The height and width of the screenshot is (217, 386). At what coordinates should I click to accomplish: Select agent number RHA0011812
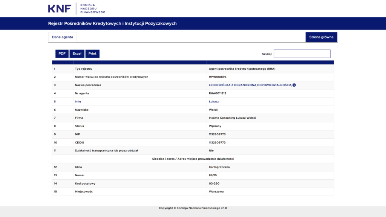(x=218, y=93)
